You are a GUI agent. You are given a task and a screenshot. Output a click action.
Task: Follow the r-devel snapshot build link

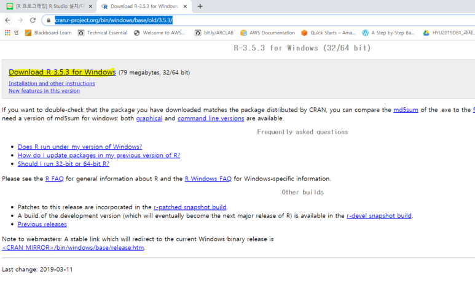pyautogui.click(x=379, y=216)
